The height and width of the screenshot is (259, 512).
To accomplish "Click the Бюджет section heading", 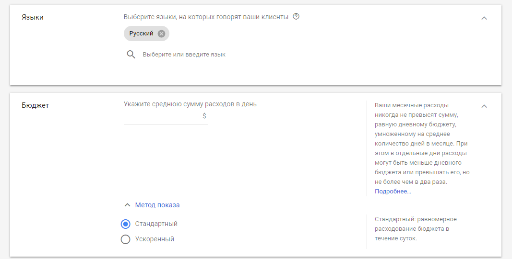I will tap(35, 105).
